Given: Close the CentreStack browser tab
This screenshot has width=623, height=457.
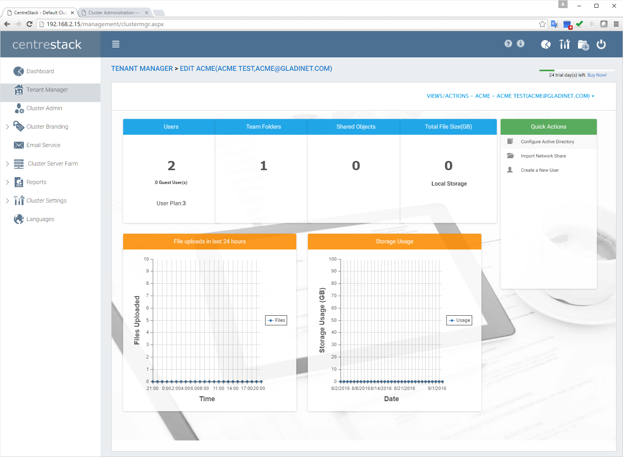Looking at the screenshot, I should pos(72,13).
